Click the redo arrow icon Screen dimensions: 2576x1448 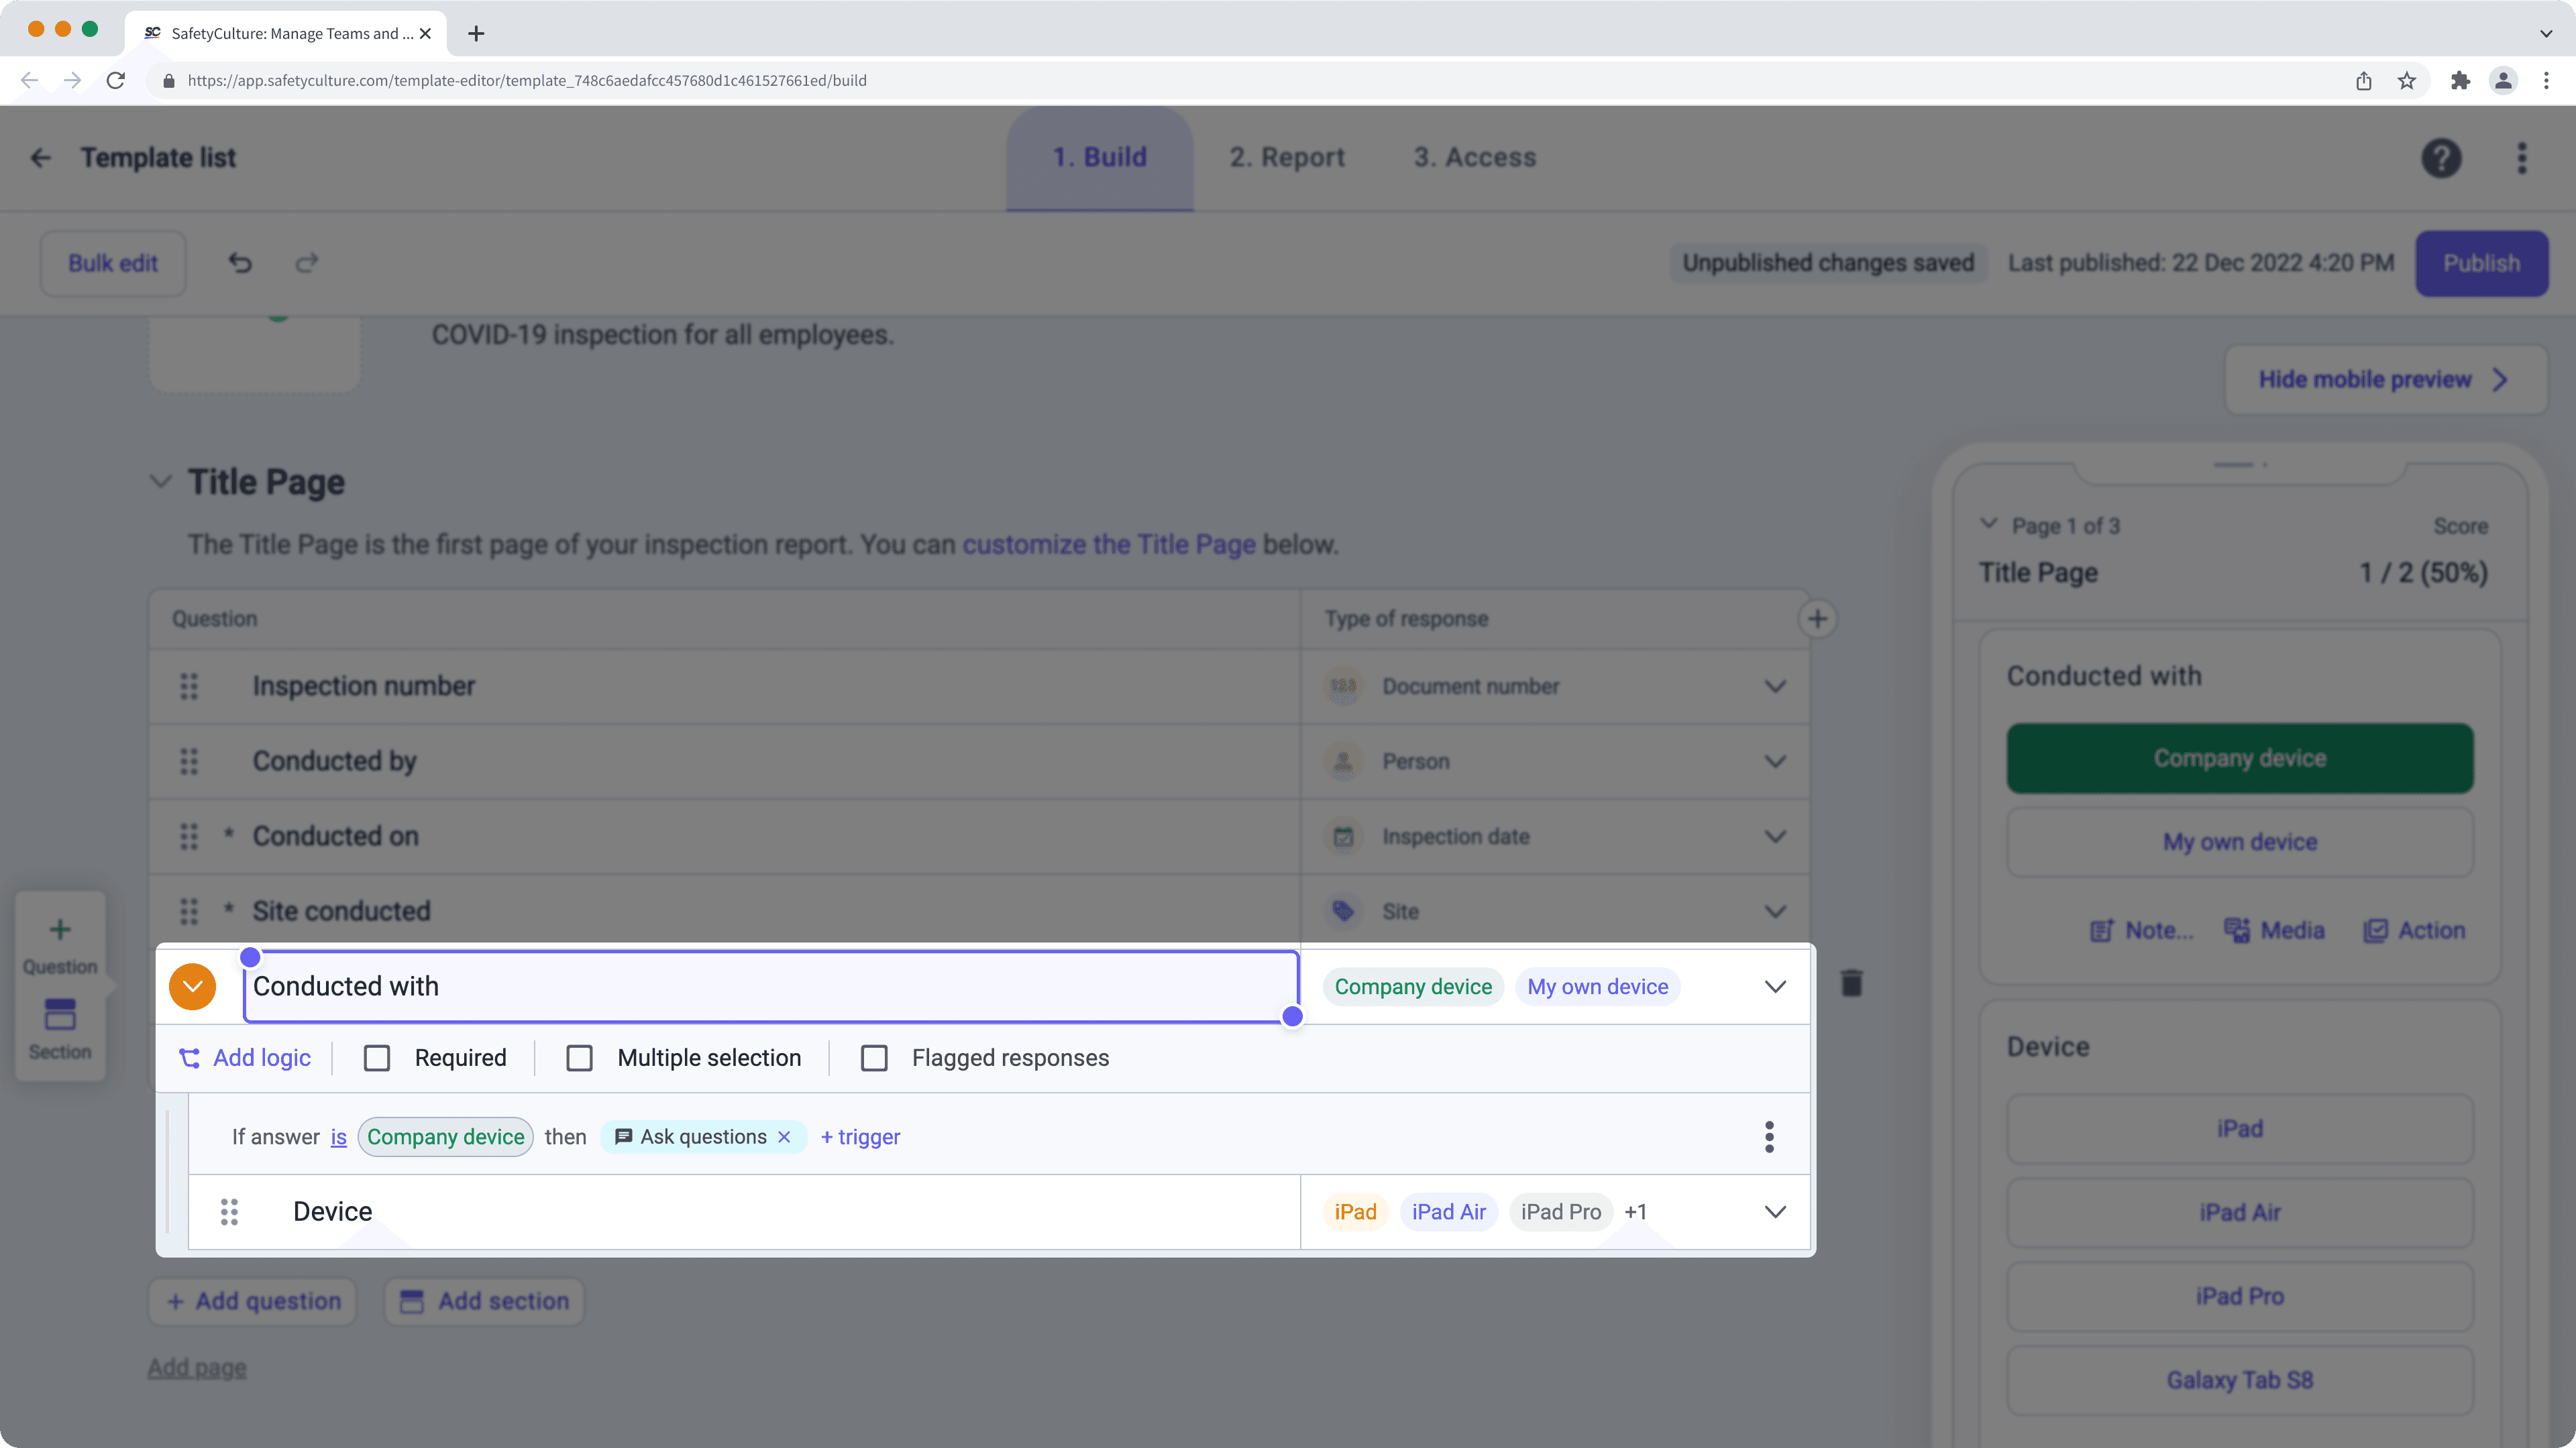click(x=306, y=263)
